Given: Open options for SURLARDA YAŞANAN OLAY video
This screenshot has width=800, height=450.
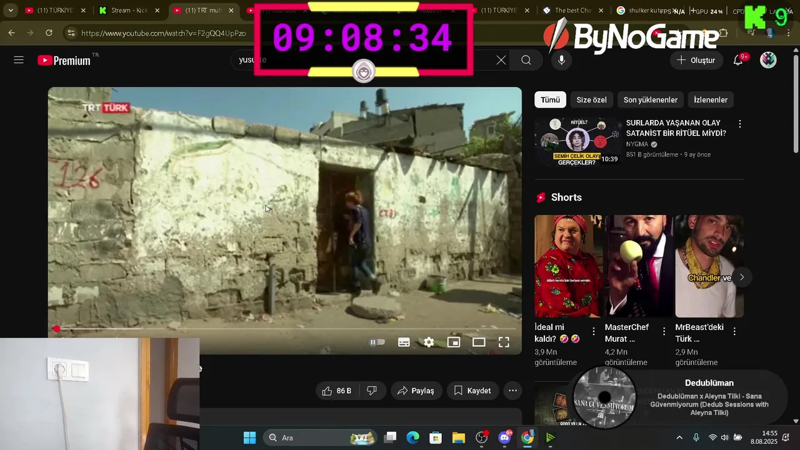Looking at the screenshot, I should [739, 124].
